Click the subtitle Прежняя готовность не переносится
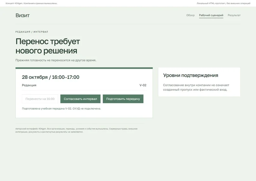 coord(56,60)
